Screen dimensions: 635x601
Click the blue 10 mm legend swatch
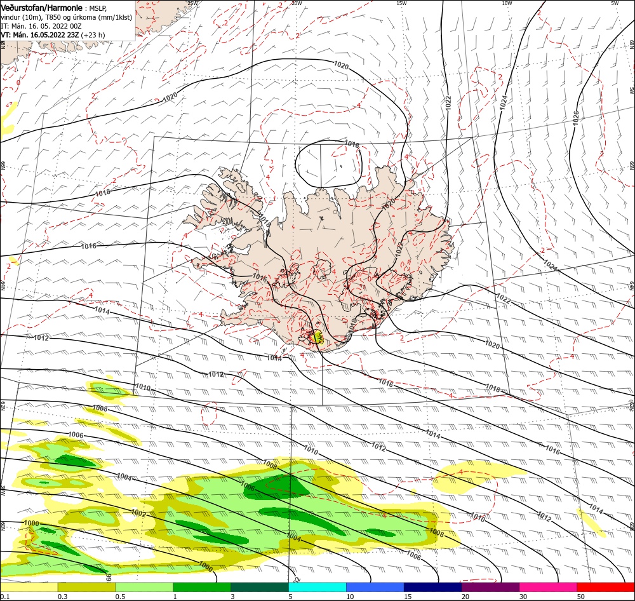(375, 587)
